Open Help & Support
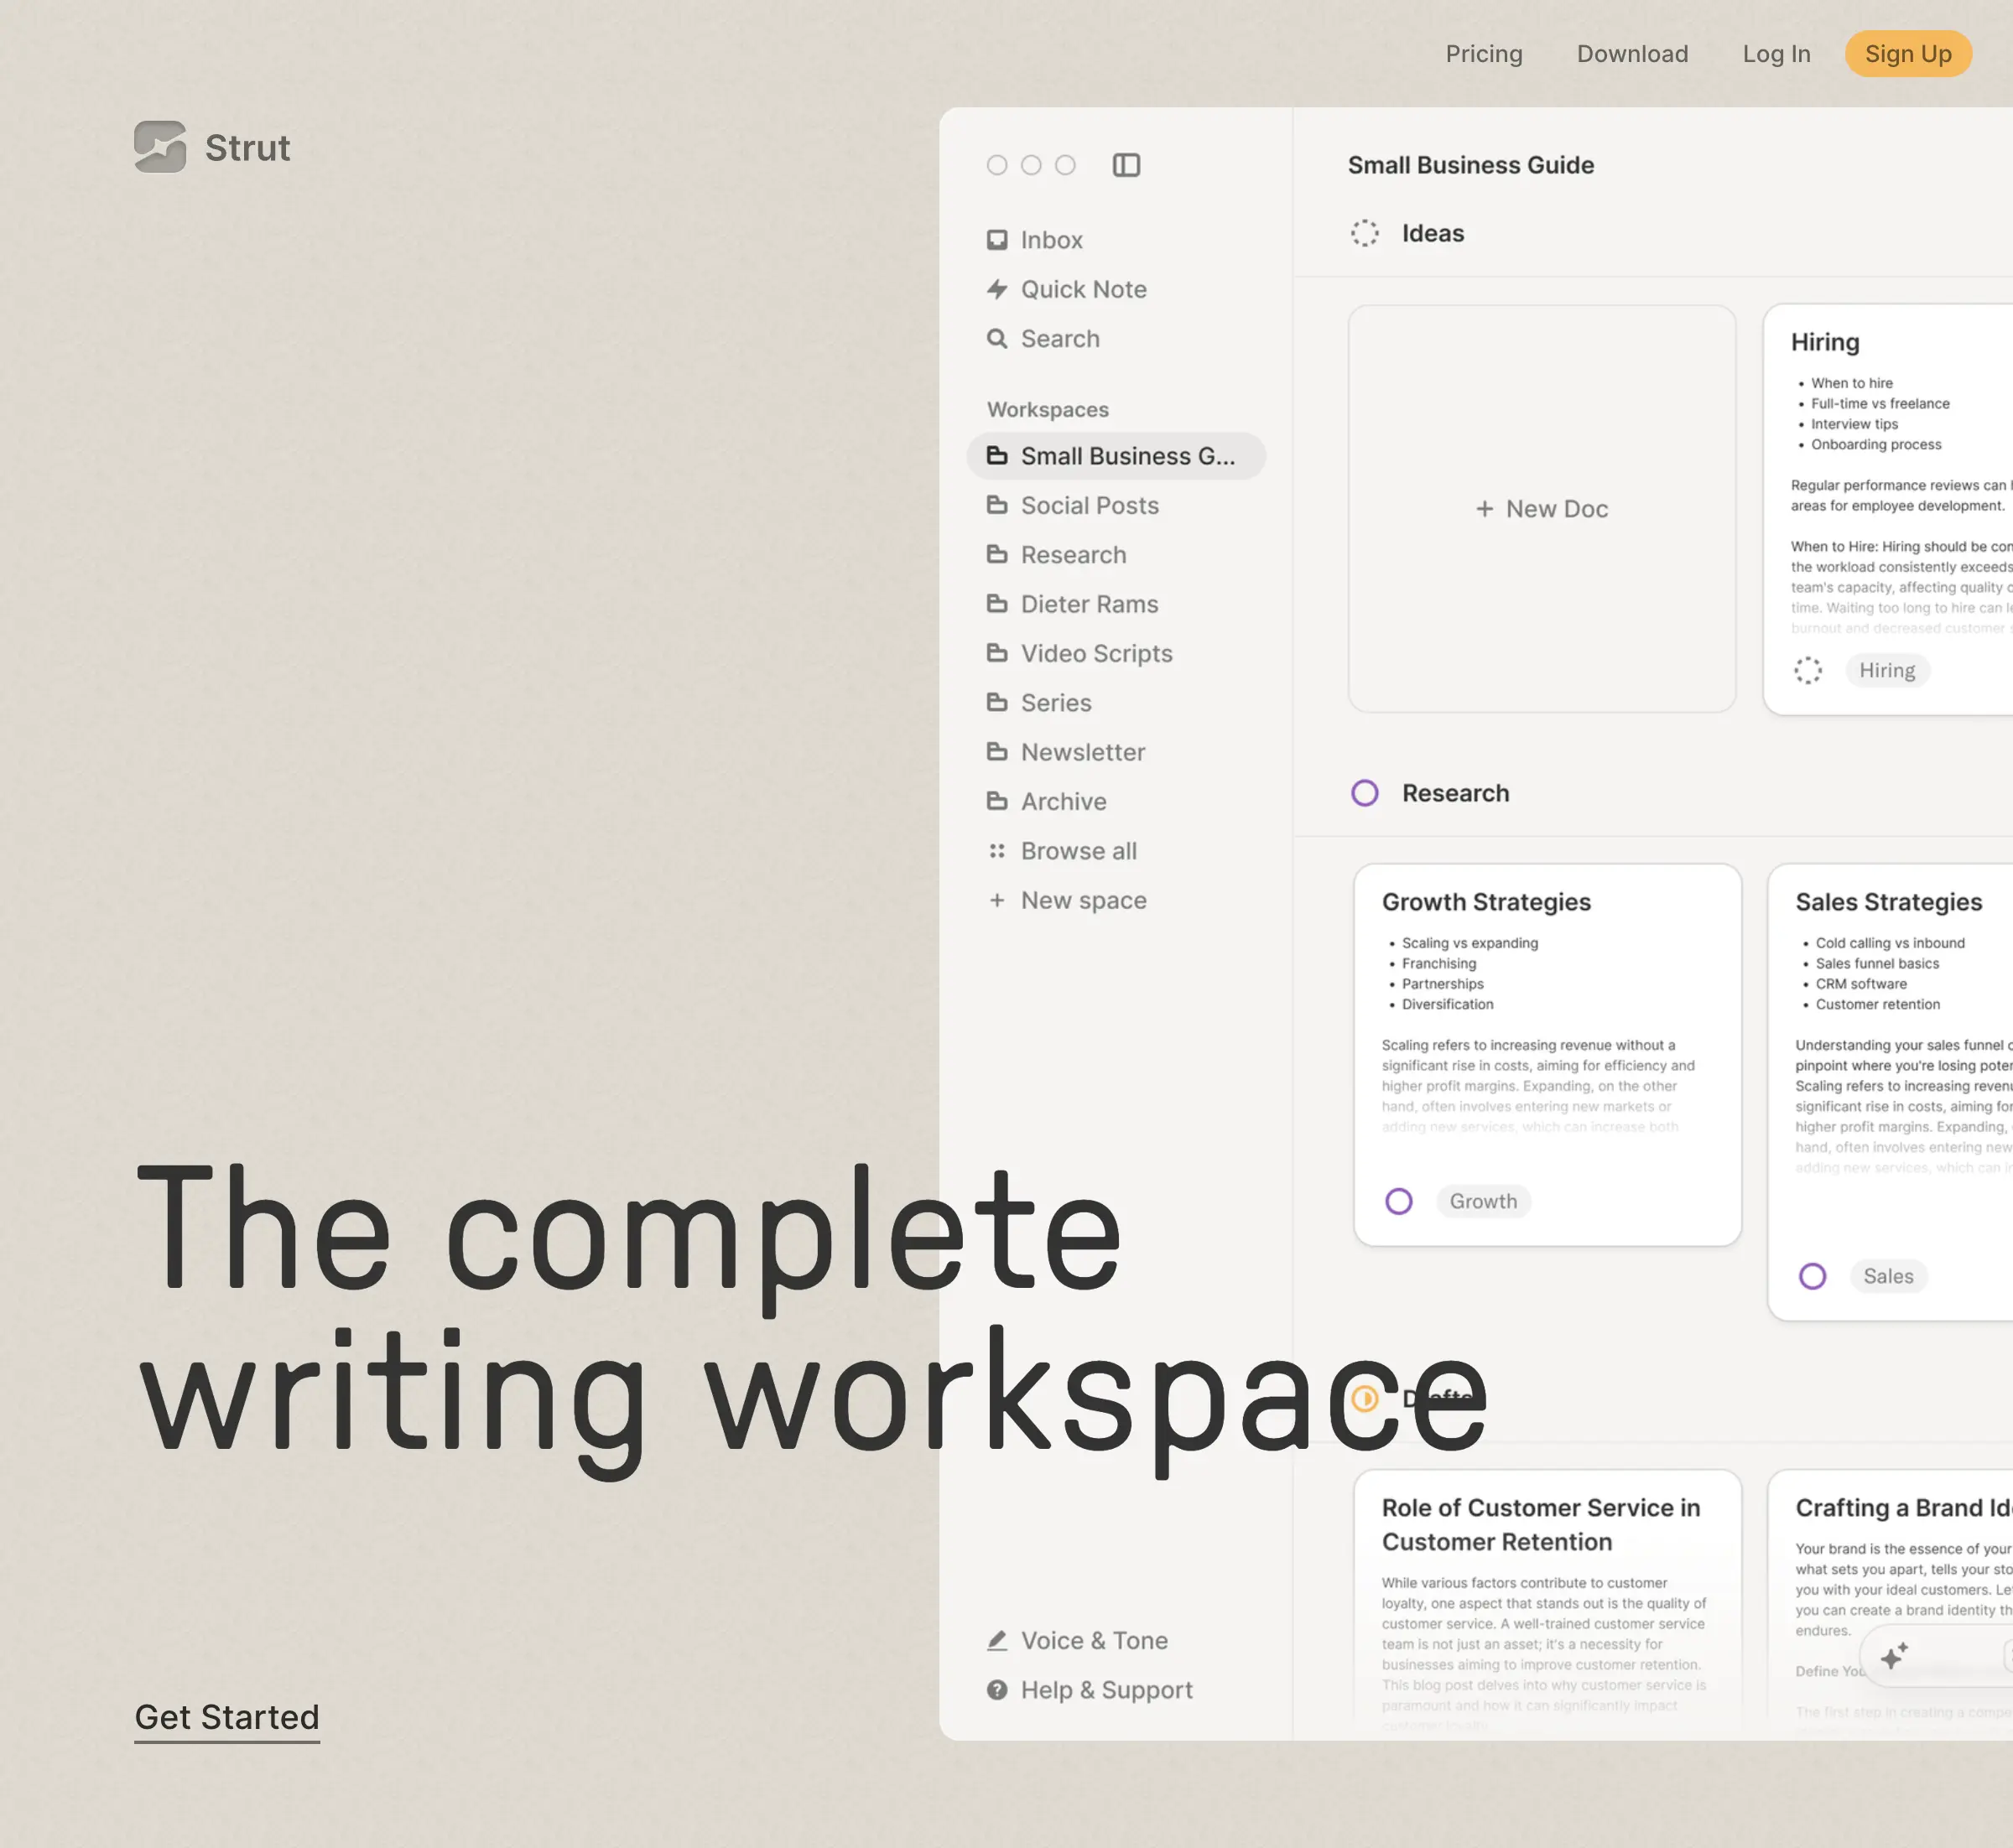Viewport: 2013px width, 1848px height. click(1105, 1689)
